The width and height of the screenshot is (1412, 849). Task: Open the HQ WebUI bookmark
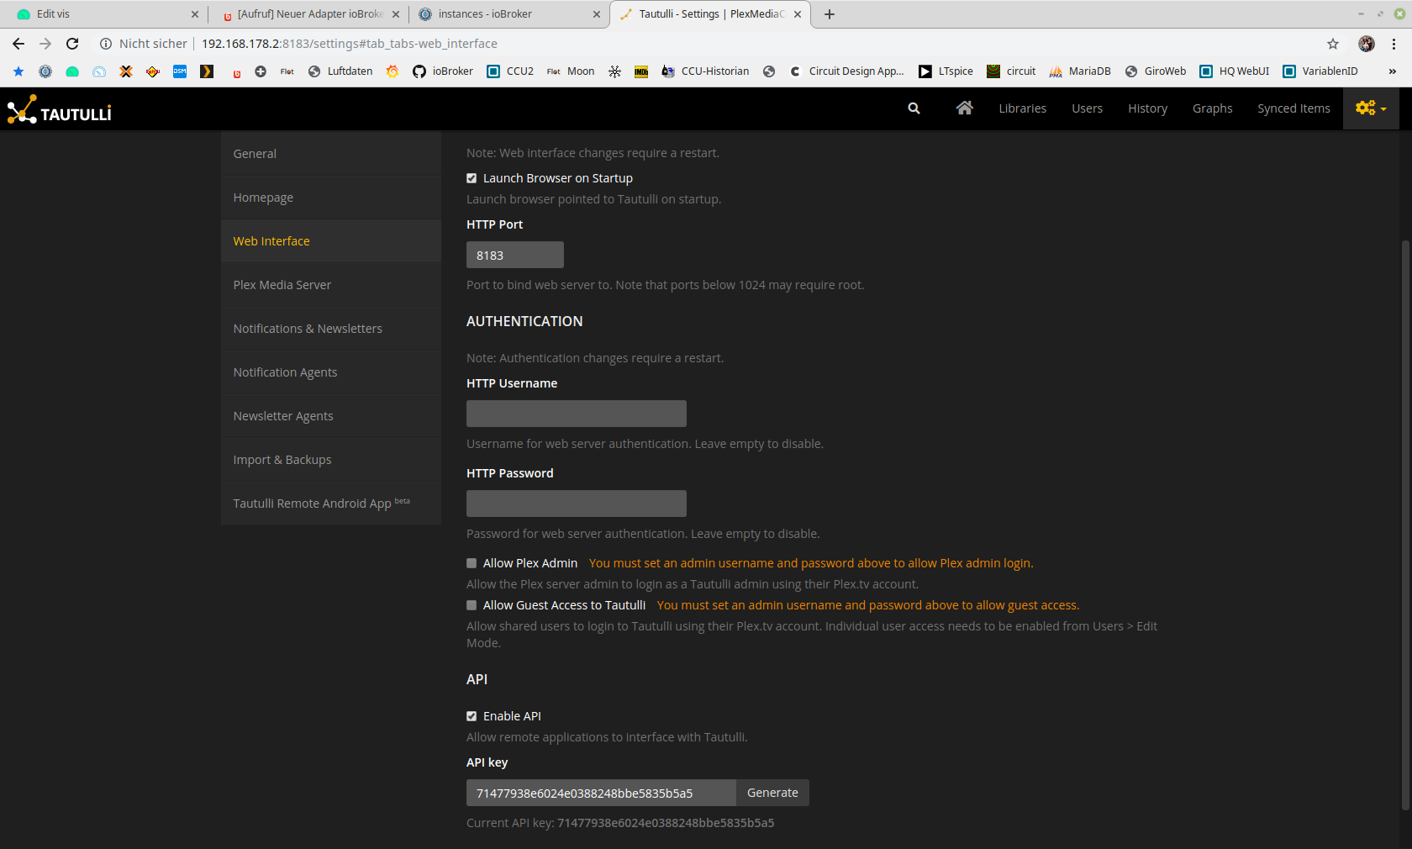pyautogui.click(x=1235, y=71)
